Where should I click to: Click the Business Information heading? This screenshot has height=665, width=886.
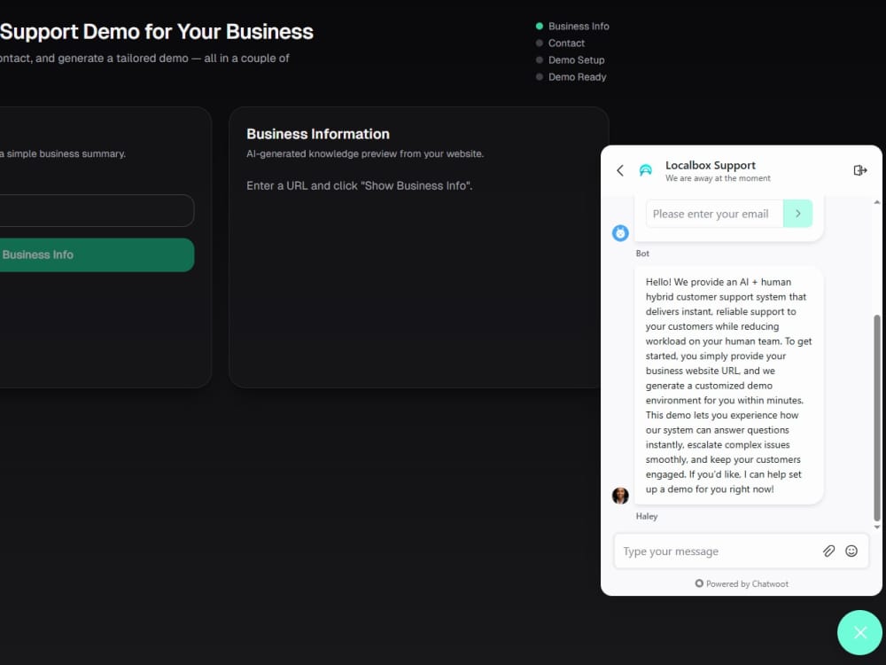point(318,134)
